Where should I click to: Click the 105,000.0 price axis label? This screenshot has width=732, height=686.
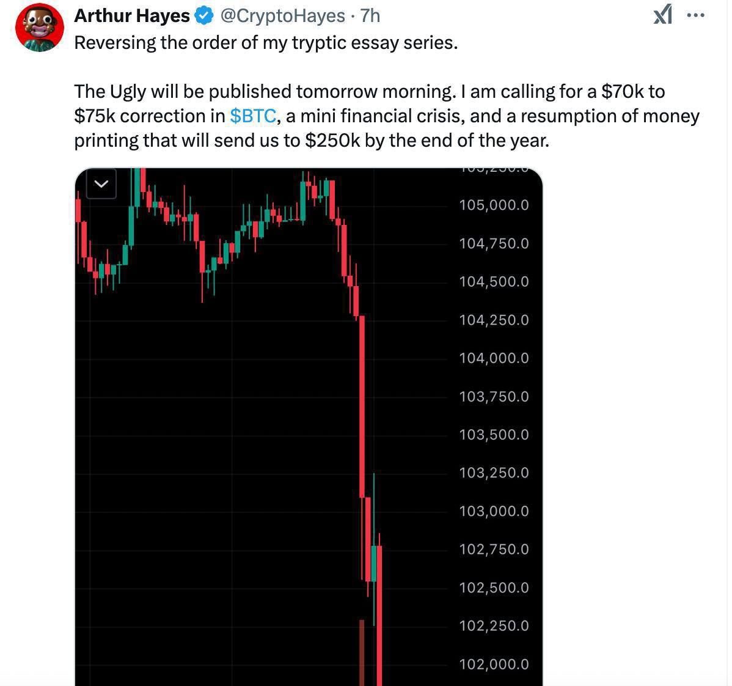pos(494,205)
